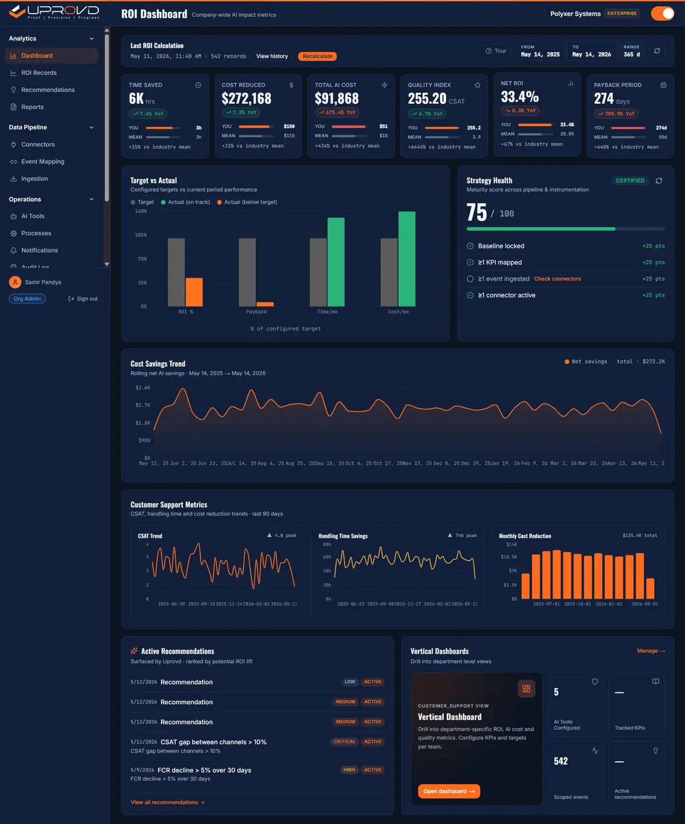This screenshot has height=824, width=685.
Task: Click the green Cost/mo bar
Action: (407, 259)
